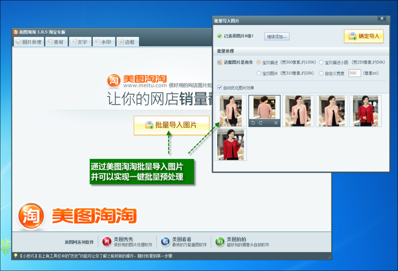Click the window resize grip in the status bar
Viewport: 398px width, 271px height.
point(329,257)
